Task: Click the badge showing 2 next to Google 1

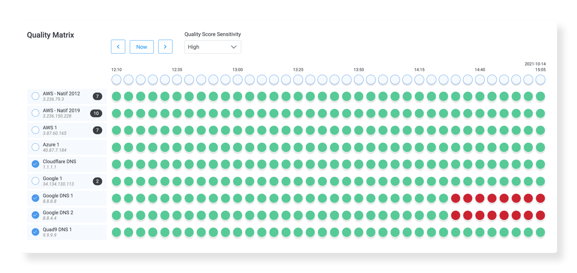Action: tap(98, 181)
